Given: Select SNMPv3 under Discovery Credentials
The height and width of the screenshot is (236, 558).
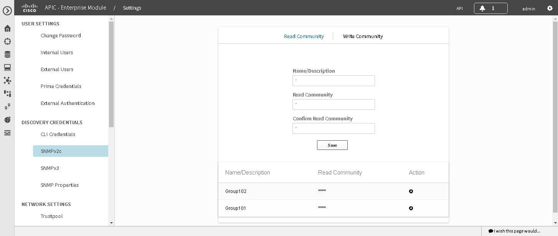Looking at the screenshot, I should click(x=50, y=168).
